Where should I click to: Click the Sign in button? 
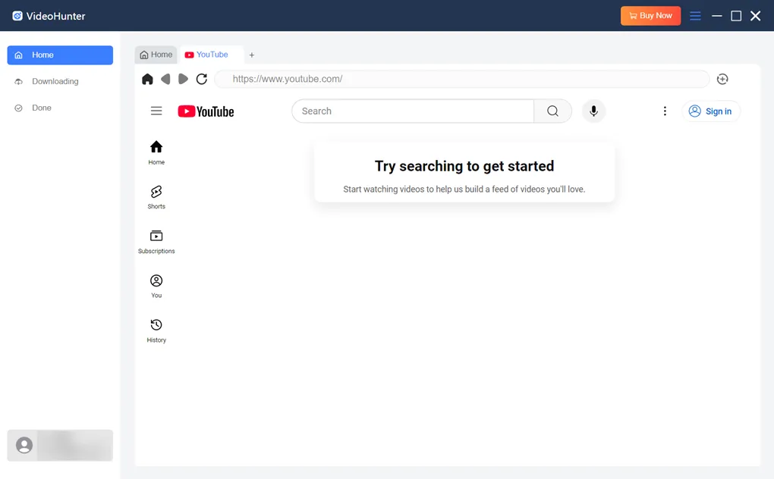pyautogui.click(x=711, y=111)
